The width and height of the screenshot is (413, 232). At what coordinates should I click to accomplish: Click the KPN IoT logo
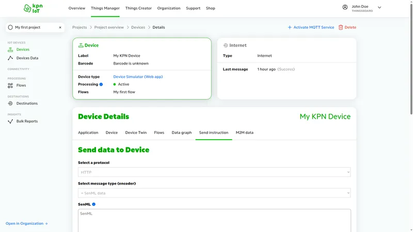point(33,8)
